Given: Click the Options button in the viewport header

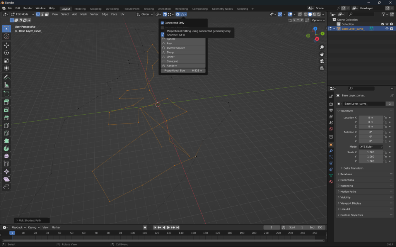Looking at the screenshot, I should click(x=317, y=20).
